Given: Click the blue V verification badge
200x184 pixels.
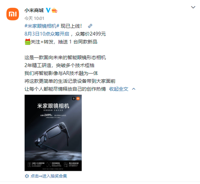Looking at the screenshot, I should (x=48, y=10).
